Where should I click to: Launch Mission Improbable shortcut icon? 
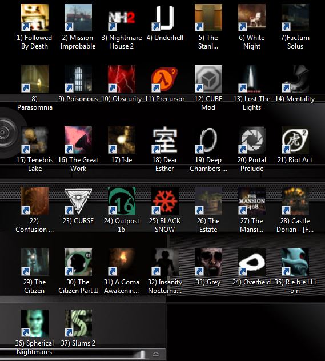(78, 18)
